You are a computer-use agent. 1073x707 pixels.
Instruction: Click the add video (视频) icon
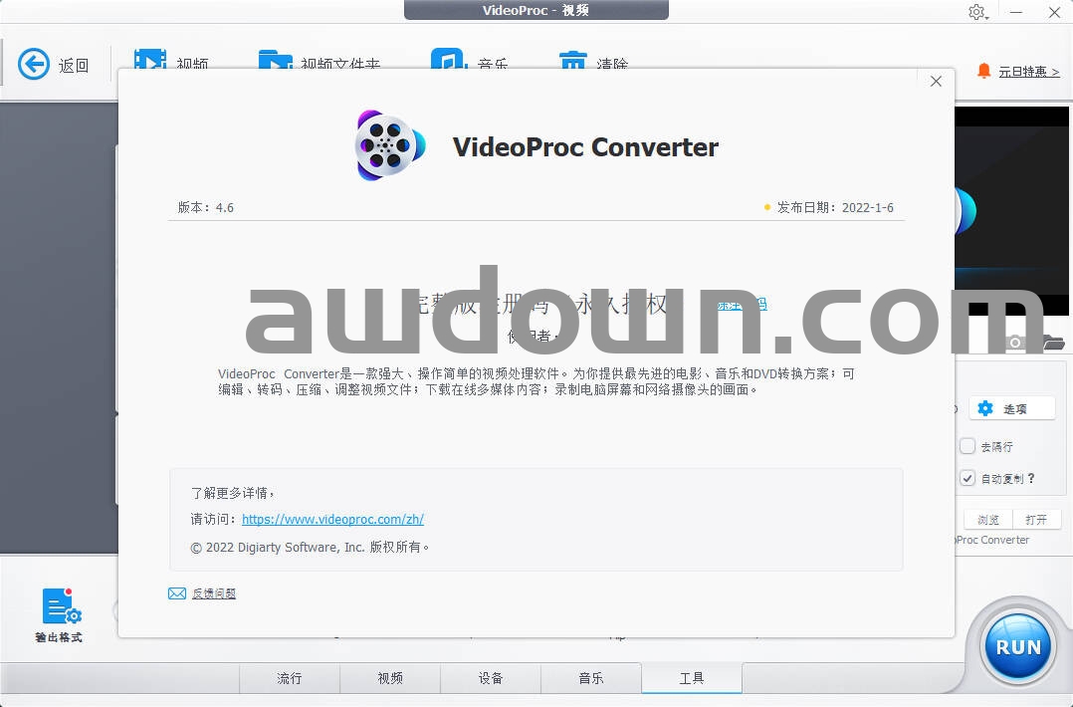(150, 60)
